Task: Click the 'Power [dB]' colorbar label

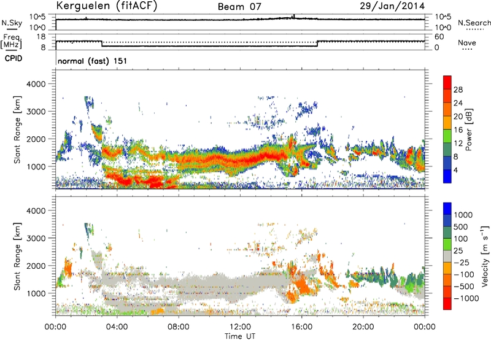Action: click(469, 129)
